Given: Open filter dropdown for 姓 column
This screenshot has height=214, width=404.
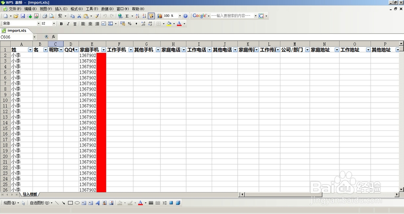Looking at the screenshot, I should pos(30,50).
